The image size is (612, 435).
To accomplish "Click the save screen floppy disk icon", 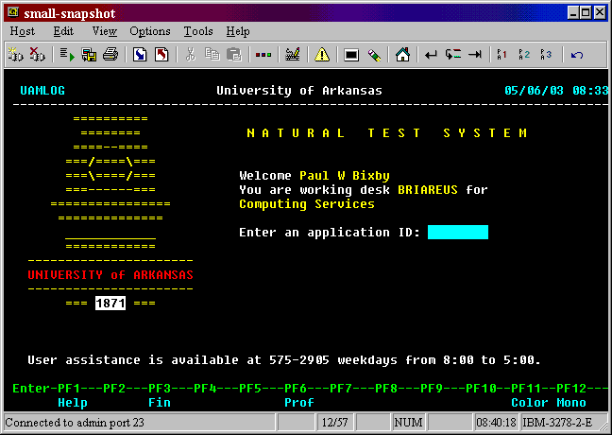I will pos(89,55).
